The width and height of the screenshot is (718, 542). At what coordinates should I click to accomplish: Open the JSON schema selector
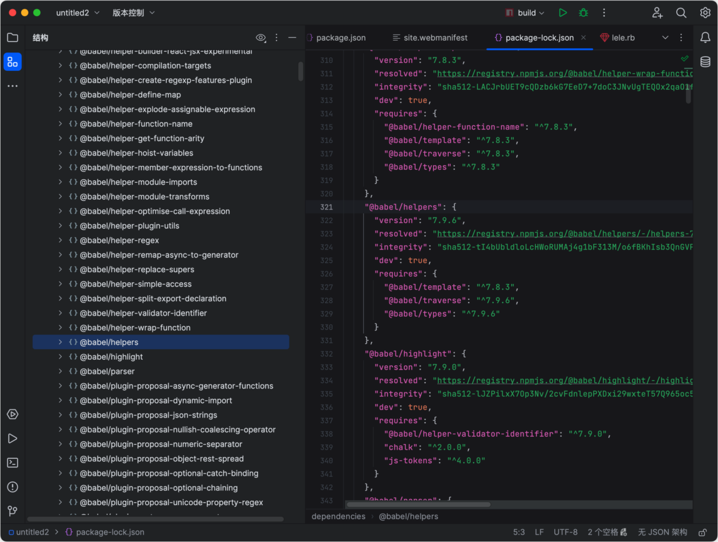click(x=663, y=532)
